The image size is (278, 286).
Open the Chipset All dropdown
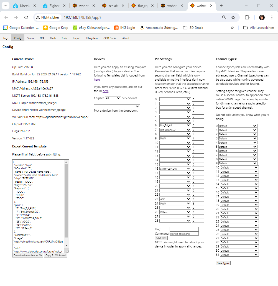coord(113,98)
